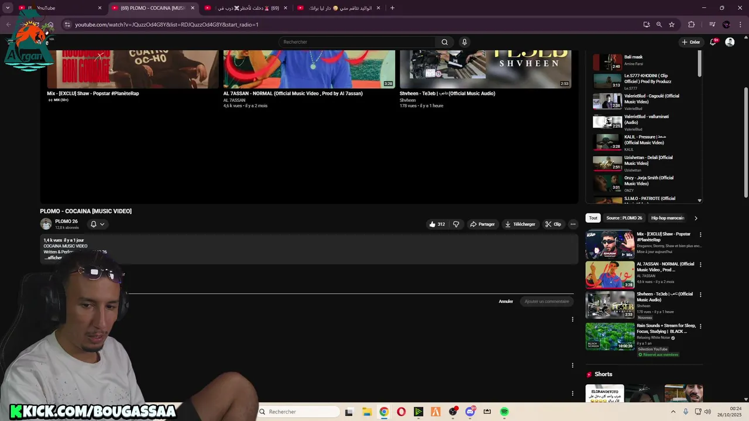Open media controls icon in Chrome toolbar
This screenshot has width=749, height=421.
(x=712, y=25)
